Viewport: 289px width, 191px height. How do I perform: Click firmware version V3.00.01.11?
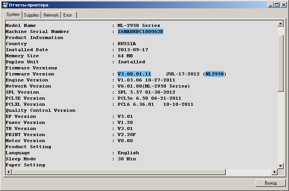(x=134, y=74)
